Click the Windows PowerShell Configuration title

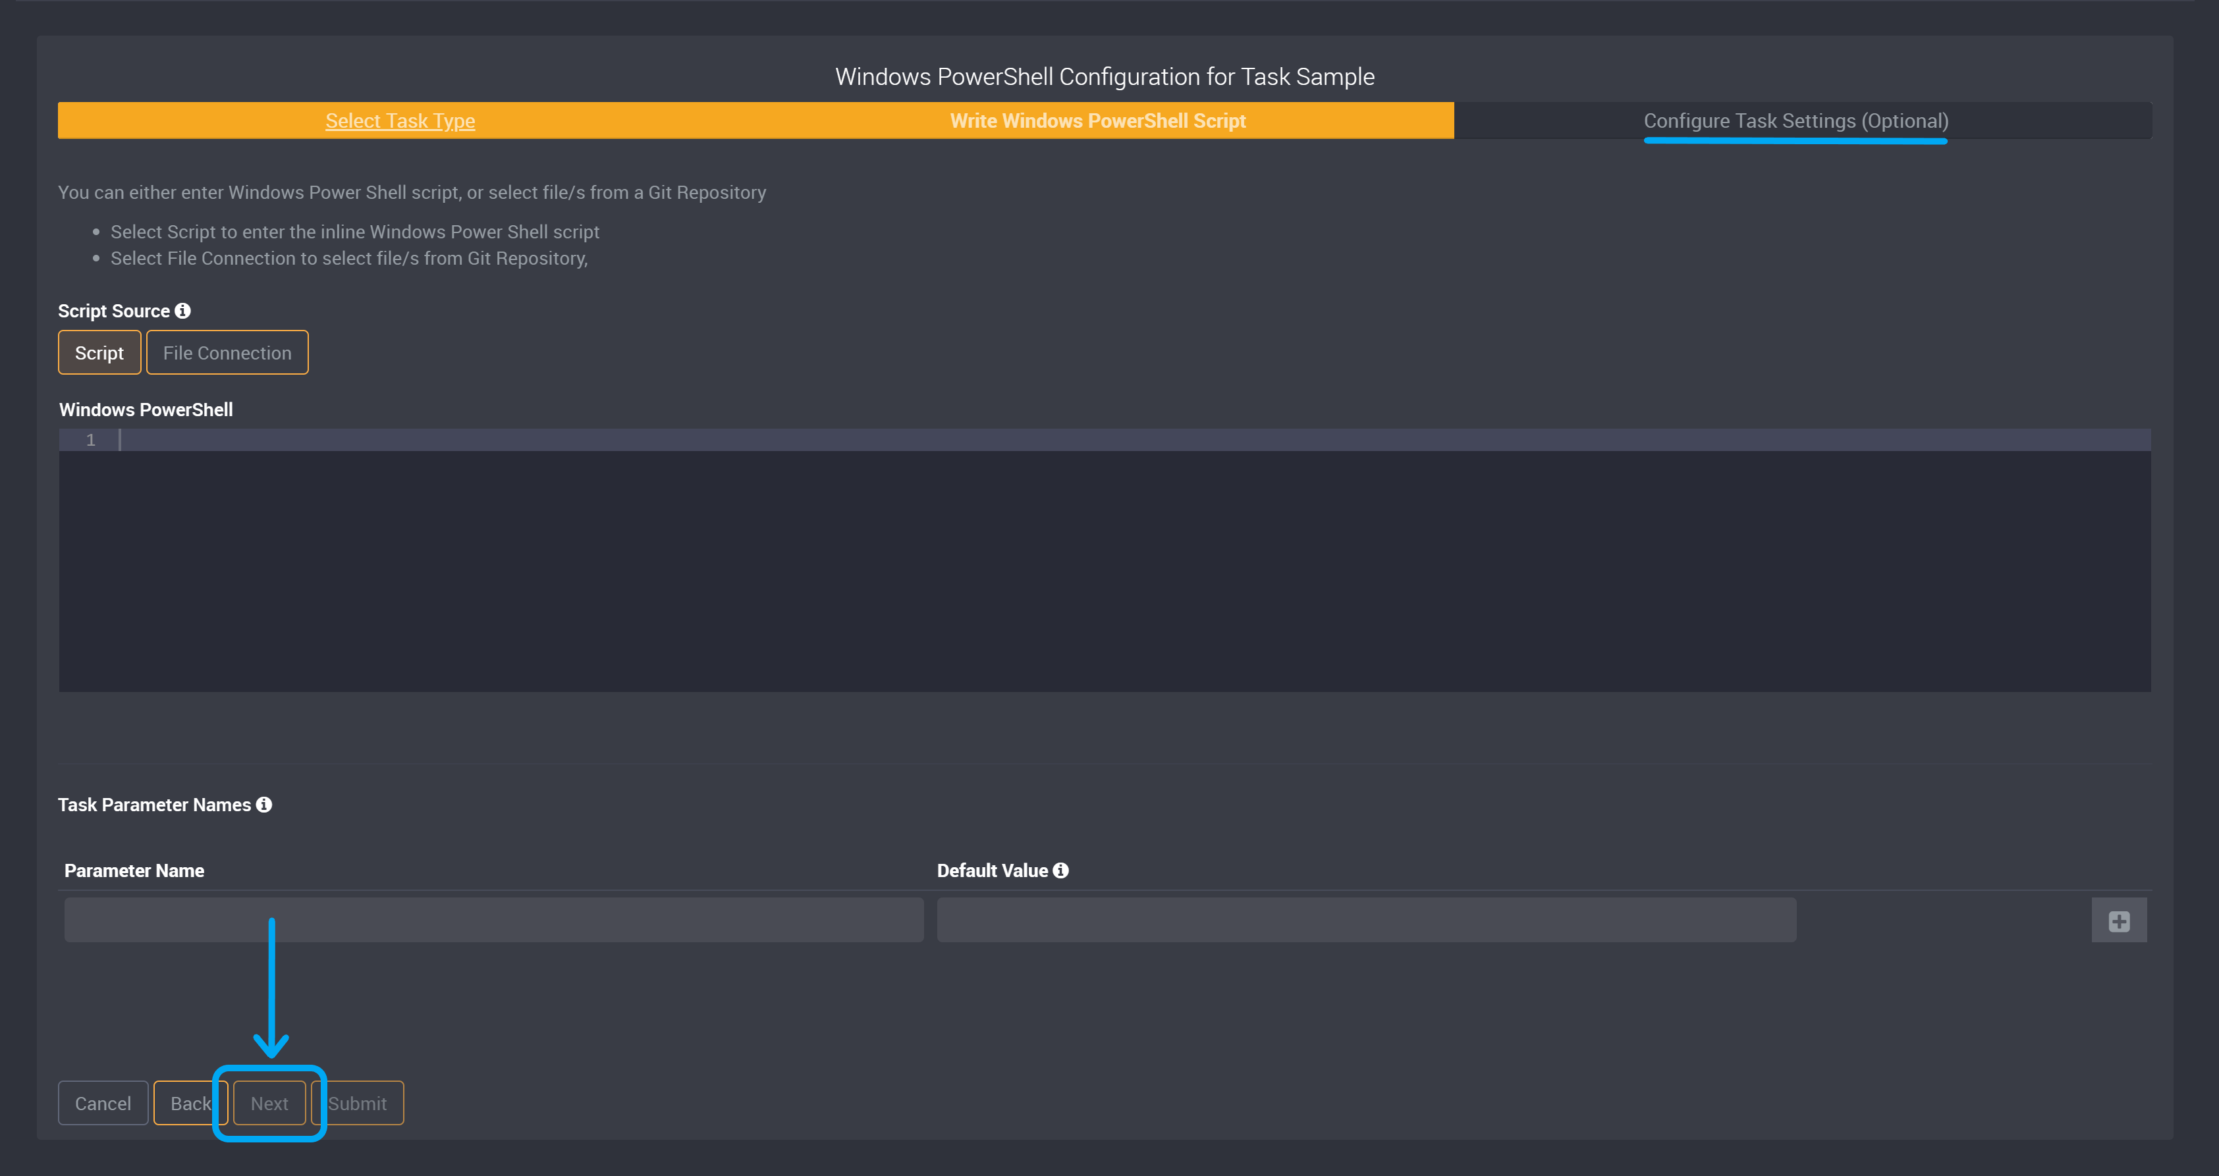[1105, 76]
